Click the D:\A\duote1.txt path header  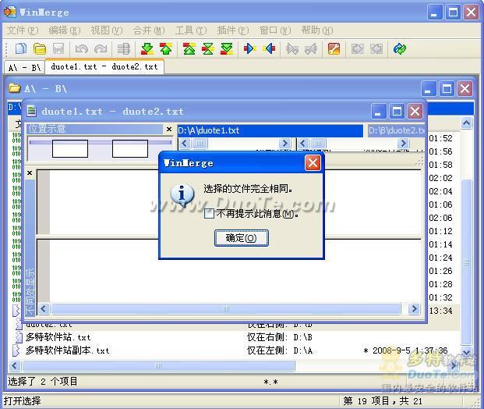click(x=270, y=130)
